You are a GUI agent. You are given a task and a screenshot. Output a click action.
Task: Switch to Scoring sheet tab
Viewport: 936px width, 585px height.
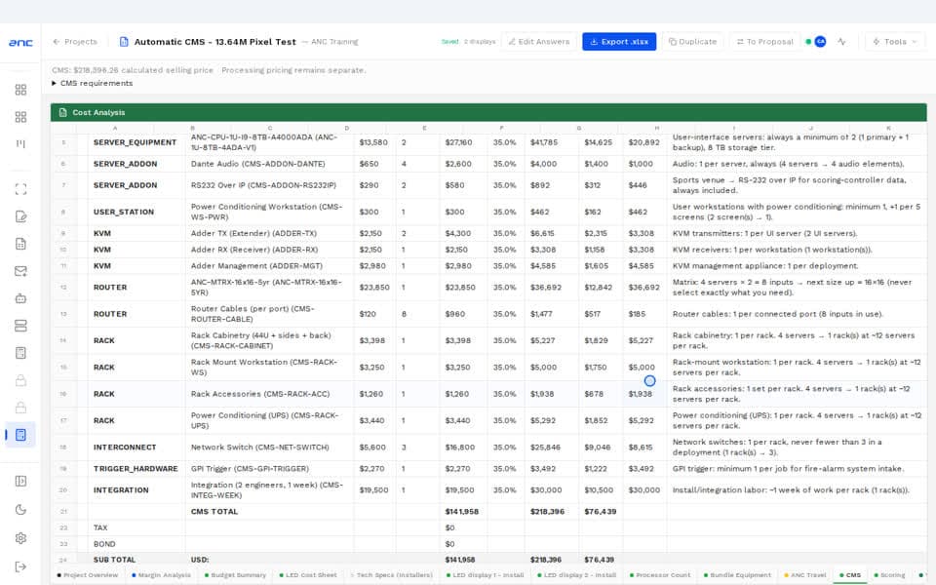pos(889,575)
